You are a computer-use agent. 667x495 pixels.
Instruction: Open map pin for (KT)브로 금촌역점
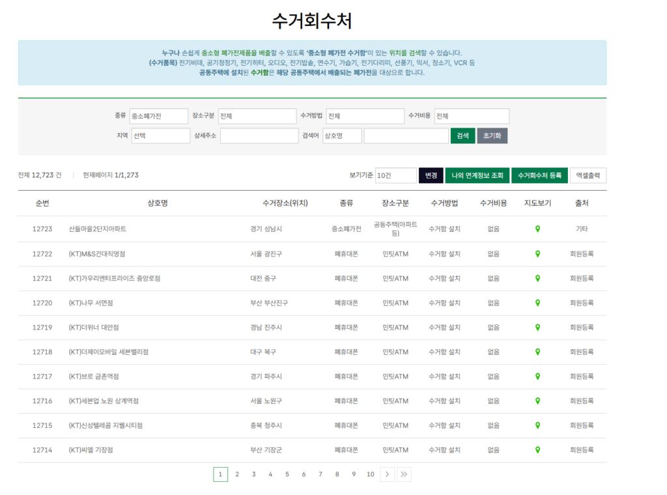coord(537,376)
